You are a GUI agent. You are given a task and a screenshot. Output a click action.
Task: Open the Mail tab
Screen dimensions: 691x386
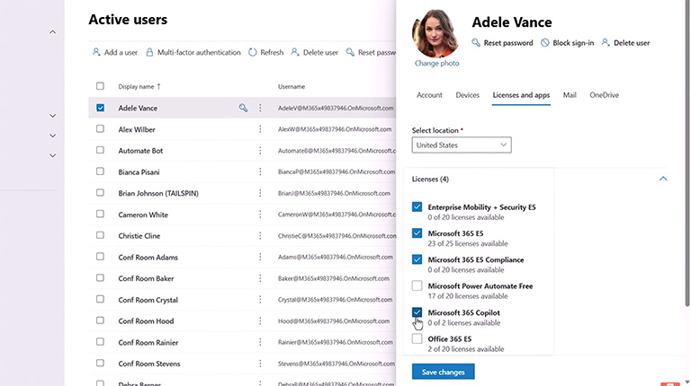pos(570,95)
